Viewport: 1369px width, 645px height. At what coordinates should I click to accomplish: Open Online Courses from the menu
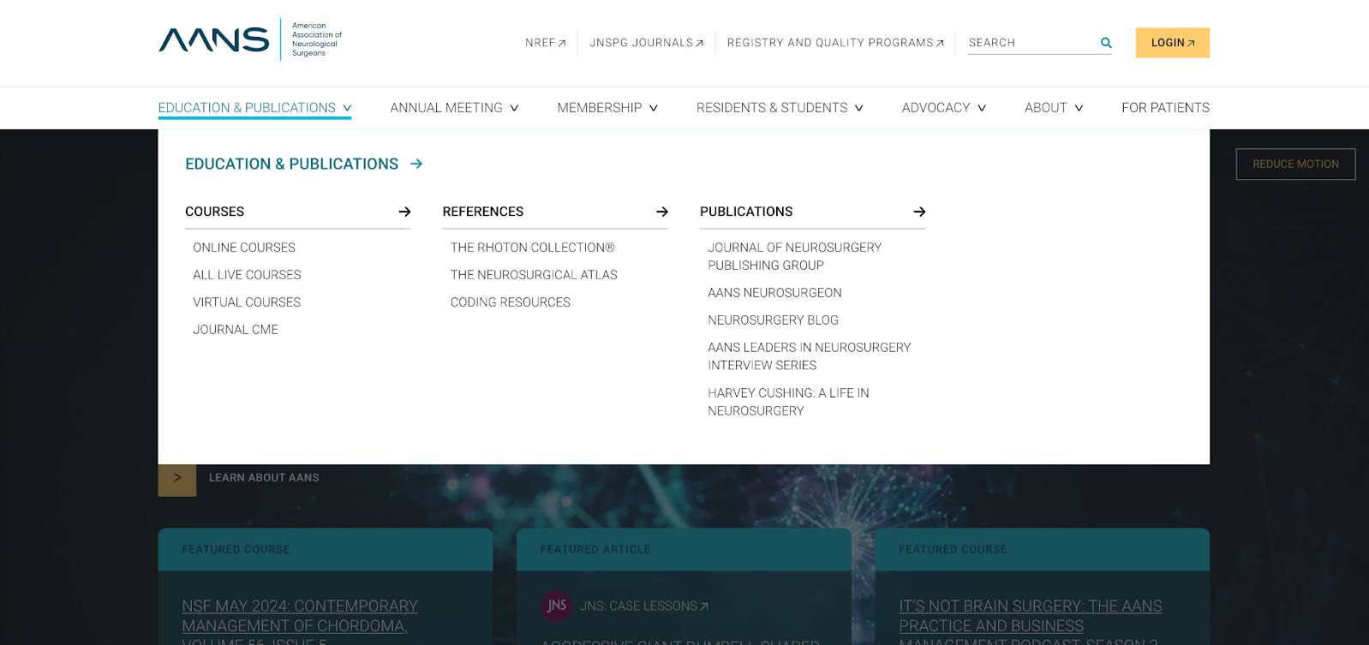point(244,248)
